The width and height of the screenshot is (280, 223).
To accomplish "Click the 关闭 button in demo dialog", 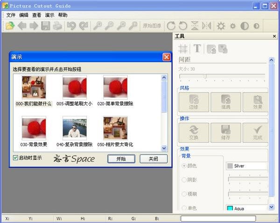I will click(x=153, y=159).
